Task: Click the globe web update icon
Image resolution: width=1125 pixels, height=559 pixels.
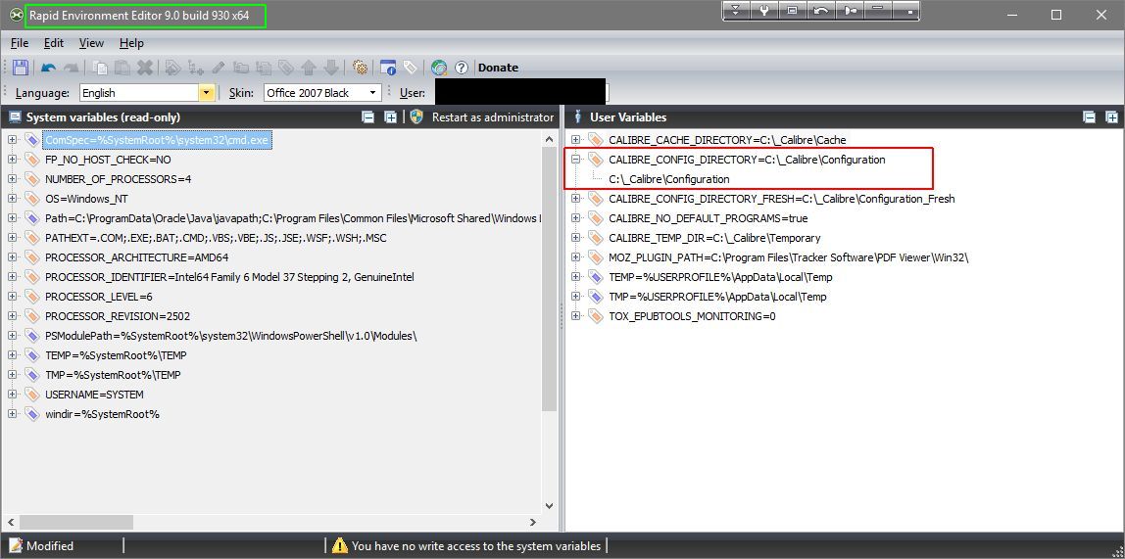Action: (439, 68)
